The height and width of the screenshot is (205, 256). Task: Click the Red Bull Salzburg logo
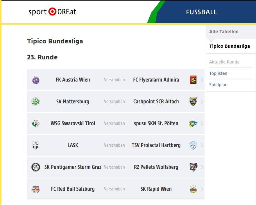click(x=36, y=189)
